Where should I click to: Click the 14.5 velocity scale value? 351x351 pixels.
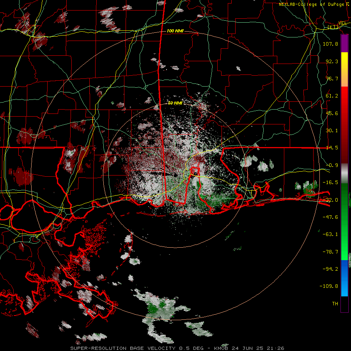click(x=332, y=148)
